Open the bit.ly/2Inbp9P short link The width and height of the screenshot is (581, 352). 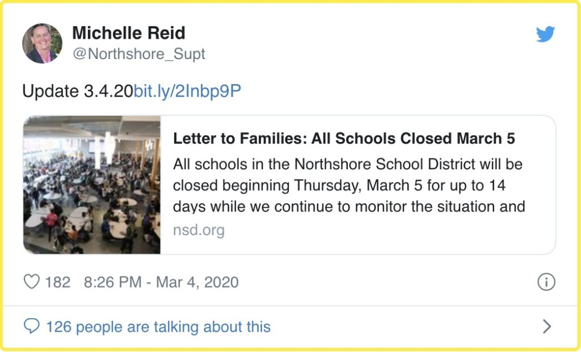click(x=187, y=91)
